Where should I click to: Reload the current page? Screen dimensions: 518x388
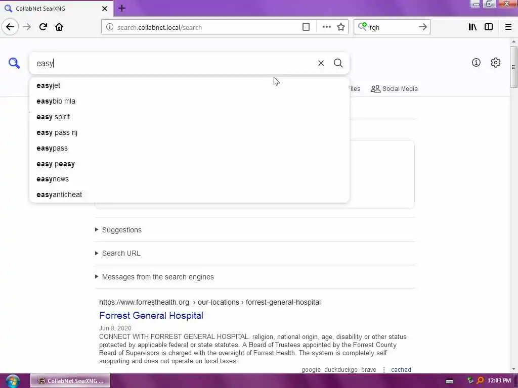(43, 27)
